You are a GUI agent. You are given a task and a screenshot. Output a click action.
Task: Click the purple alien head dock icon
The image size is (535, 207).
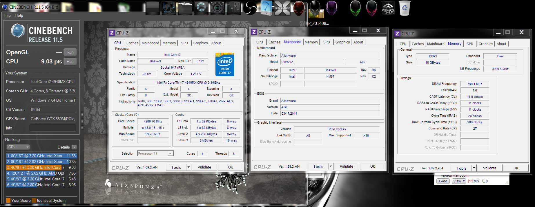331,8
